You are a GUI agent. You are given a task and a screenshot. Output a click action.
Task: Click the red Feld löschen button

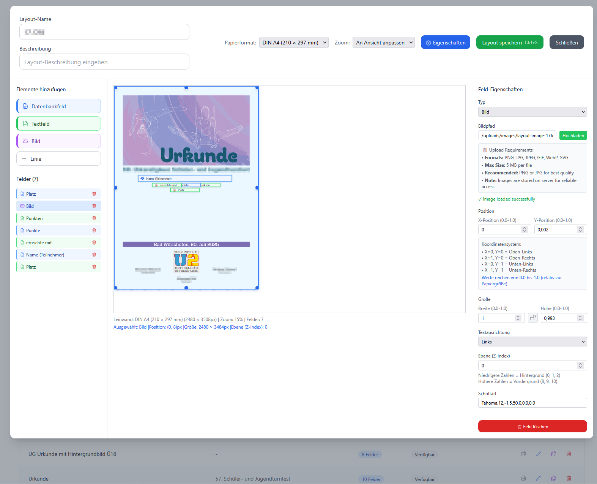[x=532, y=426]
